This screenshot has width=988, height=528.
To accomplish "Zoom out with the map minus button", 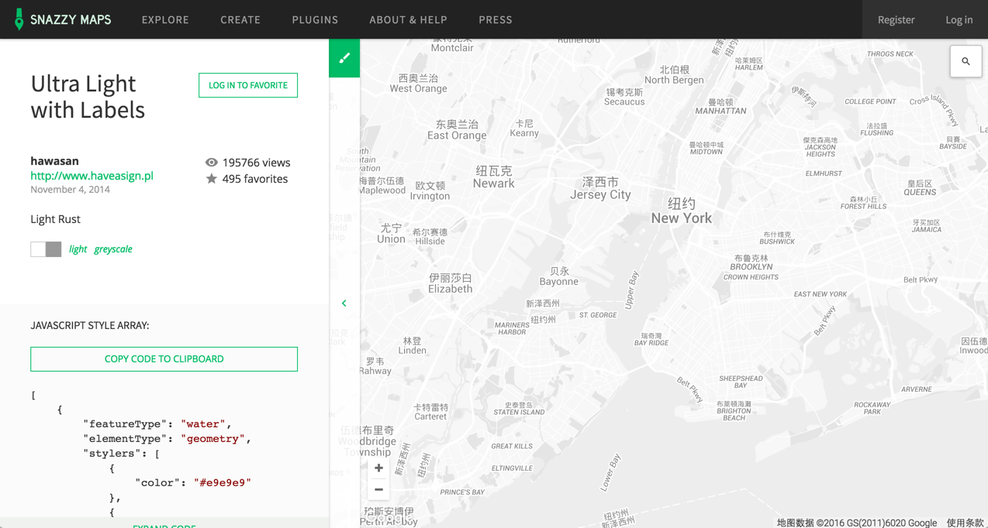I will click(378, 489).
